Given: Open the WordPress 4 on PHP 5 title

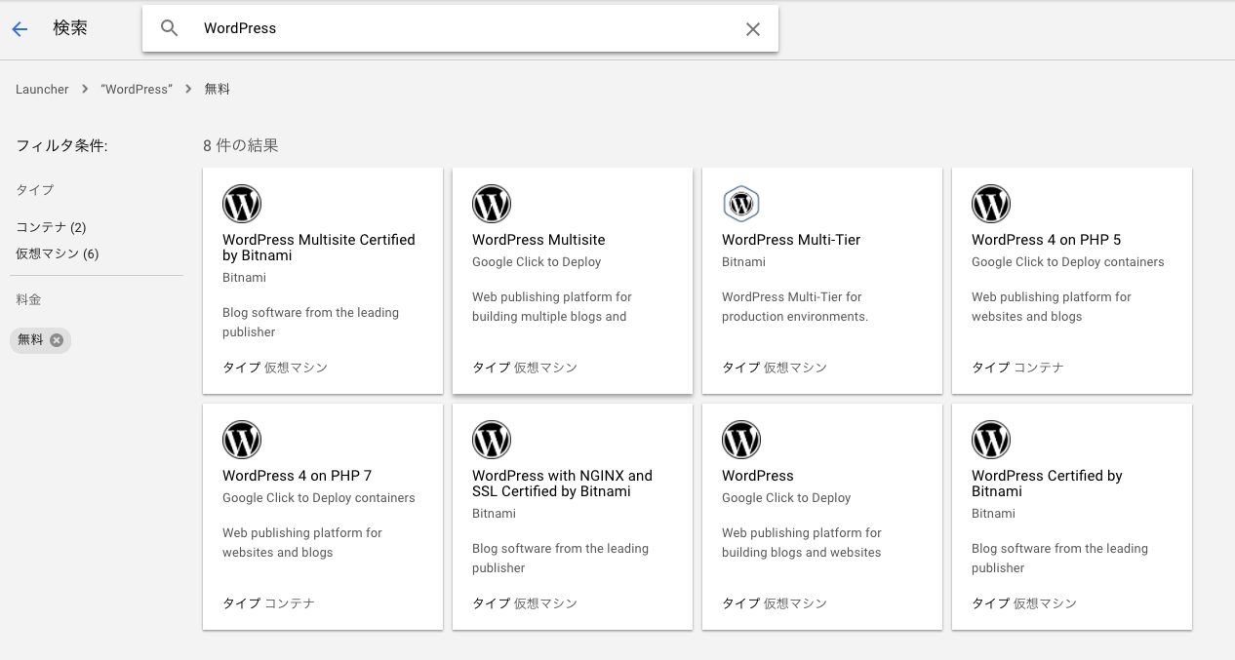Looking at the screenshot, I should click(x=1047, y=240).
